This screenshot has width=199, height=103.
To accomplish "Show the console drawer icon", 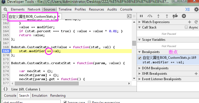I will pos(188,9).
